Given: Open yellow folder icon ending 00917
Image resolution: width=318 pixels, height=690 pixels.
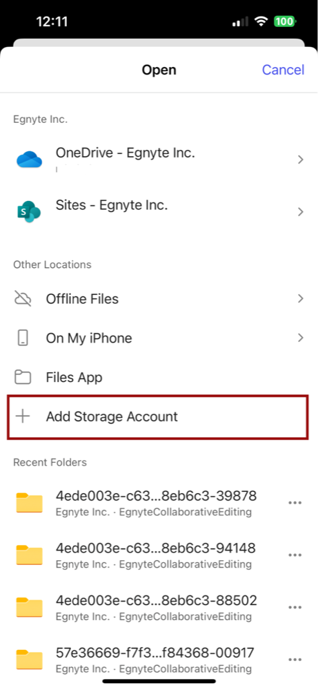Looking at the screenshot, I should tap(29, 660).
